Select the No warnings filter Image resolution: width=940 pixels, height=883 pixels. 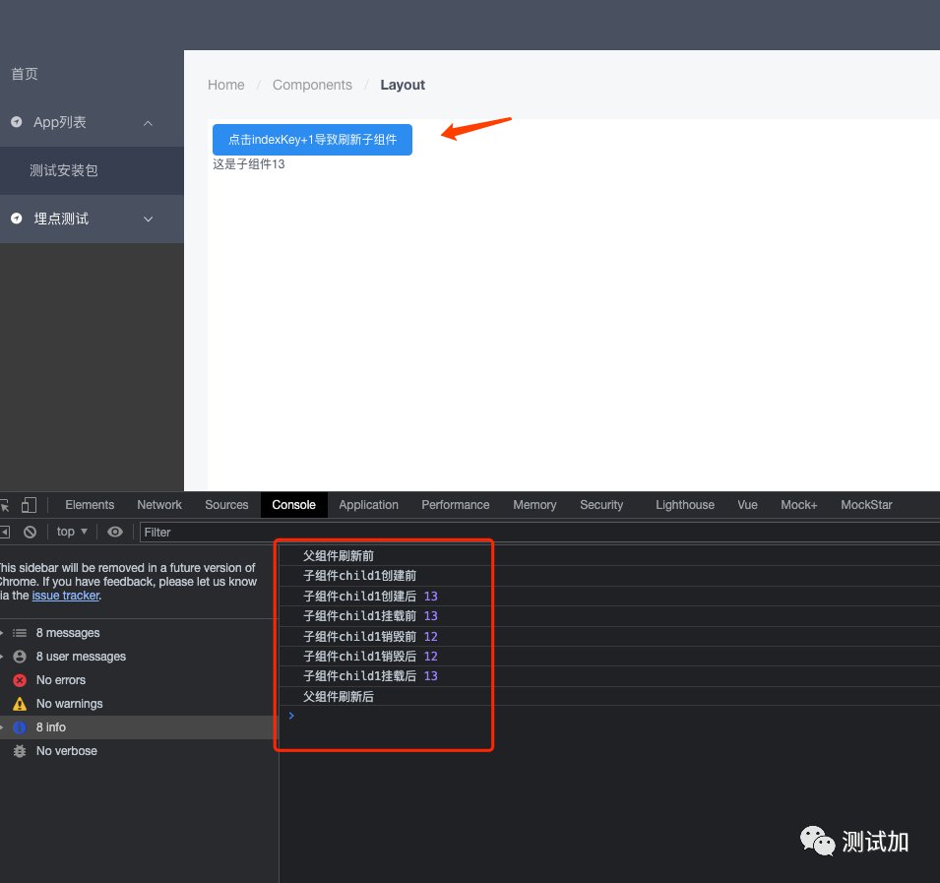(x=69, y=704)
